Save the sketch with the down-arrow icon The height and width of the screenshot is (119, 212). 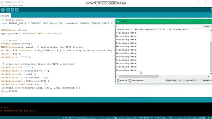[x=17, y=10]
